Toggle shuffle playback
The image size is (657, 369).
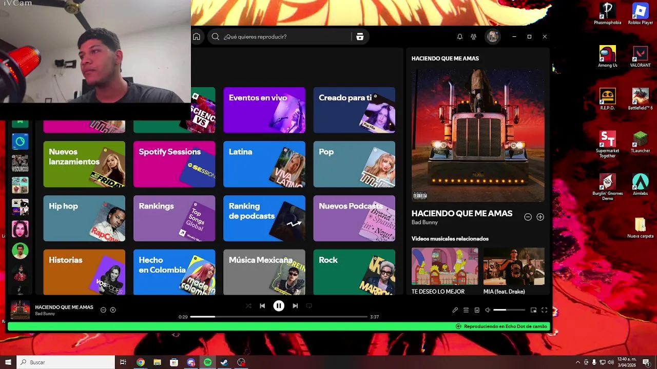tap(248, 306)
